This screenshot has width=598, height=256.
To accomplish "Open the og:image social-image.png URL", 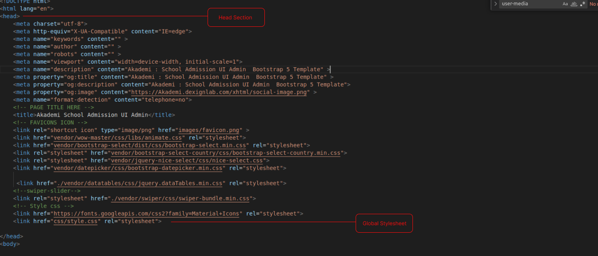I will pos(220,92).
